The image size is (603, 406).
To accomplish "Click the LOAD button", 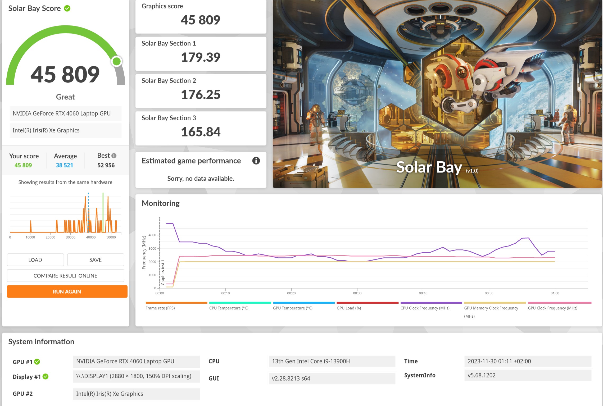I will pyautogui.click(x=35, y=260).
